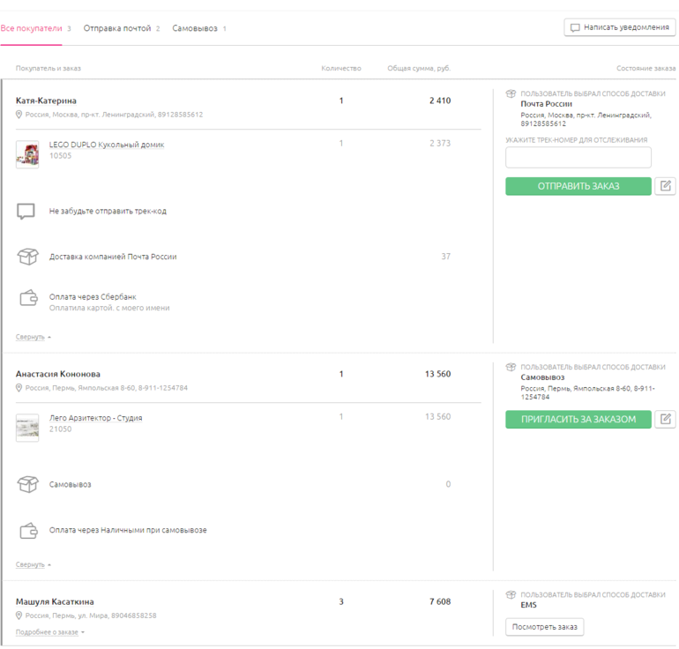
Task: Click box icon in Самовывоз delivery row
Action: 27,484
